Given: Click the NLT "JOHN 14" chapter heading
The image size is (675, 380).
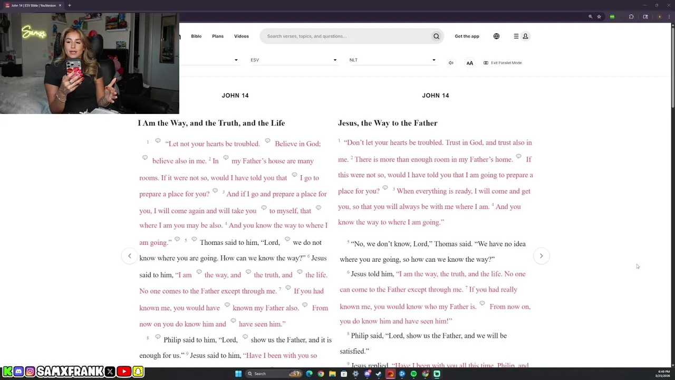Looking at the screenshot, I should tap(436, 96).
